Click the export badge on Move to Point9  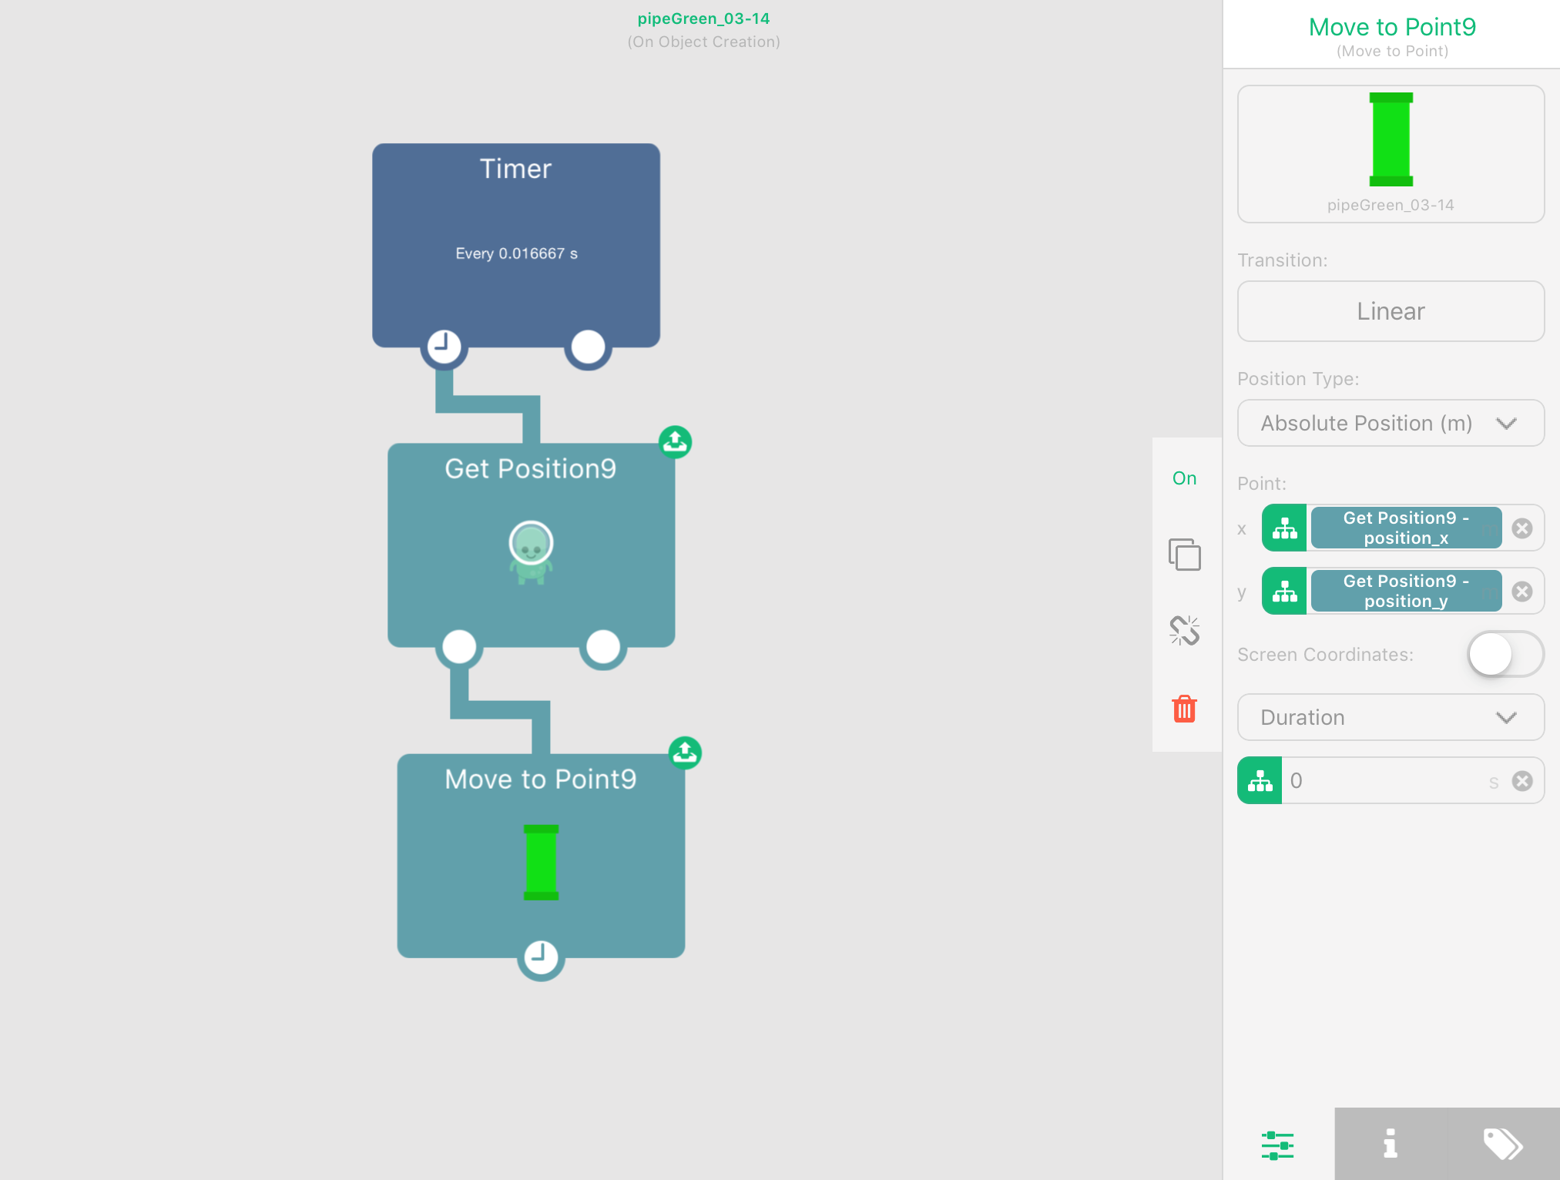[685, 753]
